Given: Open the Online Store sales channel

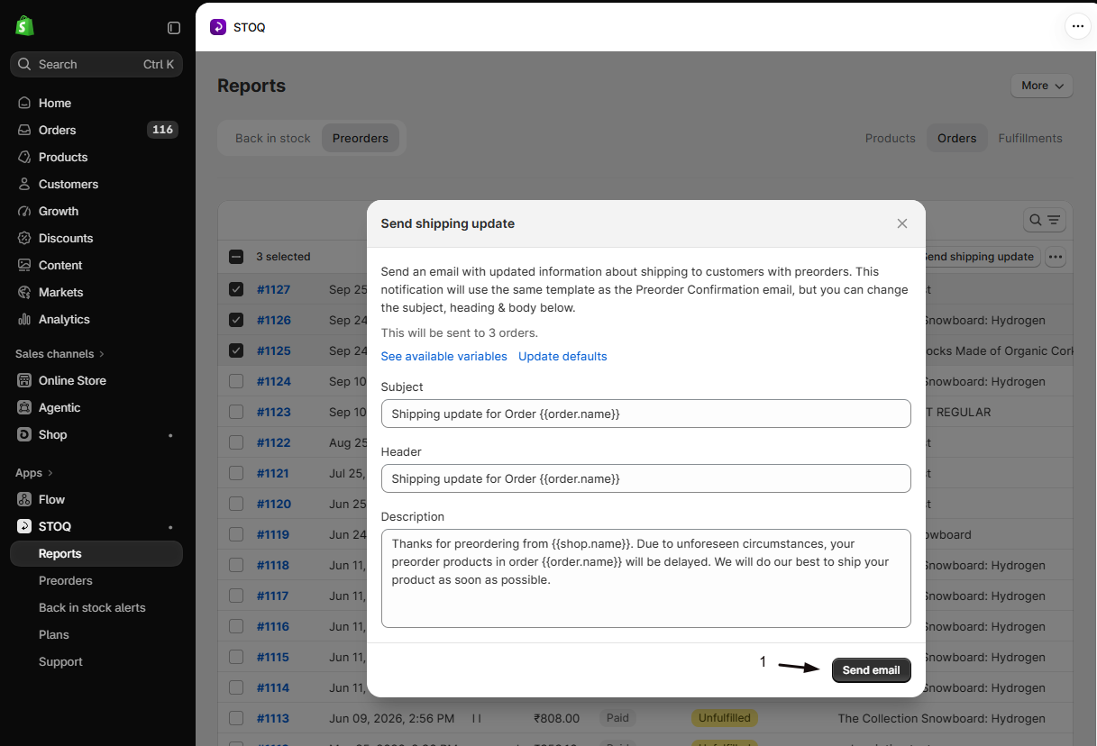Looking at the screenshot, I should click(96, 380).
